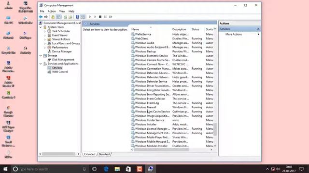Click the console tree horizontal scrollbar
Image resolution: width=309 pixels, height=173 pixels.
coord(58,154)
